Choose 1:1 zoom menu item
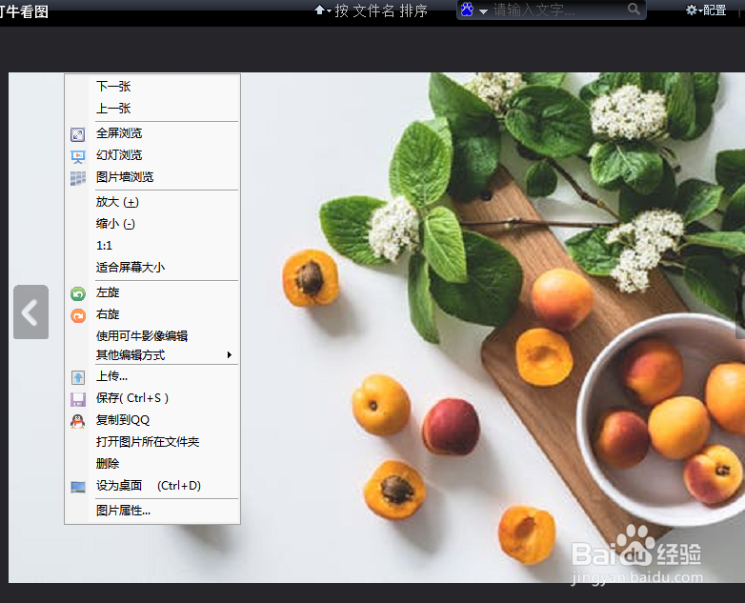This screenshot has height=603, width=745. [152, 246]
